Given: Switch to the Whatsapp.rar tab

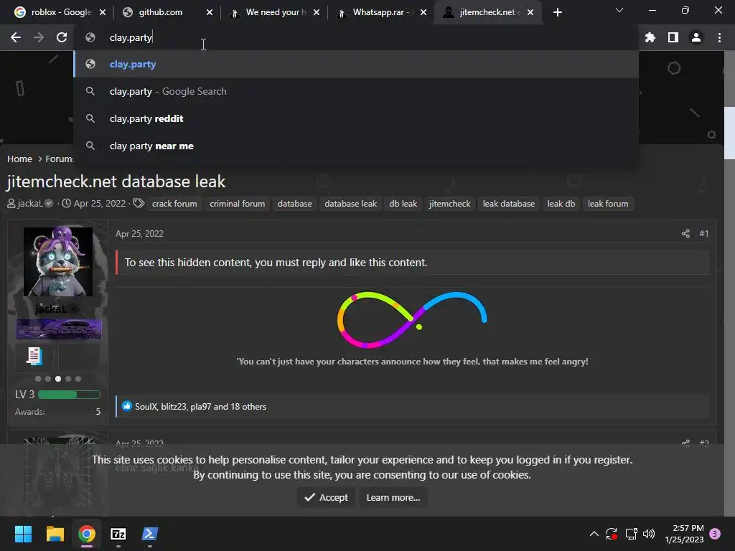Looking at the screenshot, I should click(x=380, y=12).
